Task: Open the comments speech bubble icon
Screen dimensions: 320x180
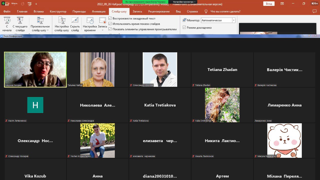Action: click(314, 11)
